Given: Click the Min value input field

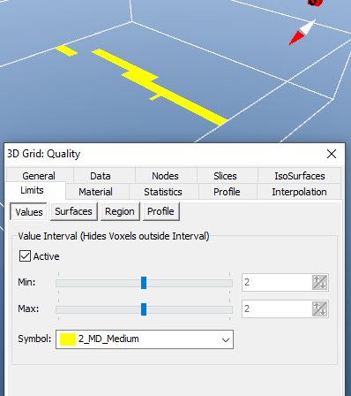Looking at the screenshot, I should (x=276, y=282).
